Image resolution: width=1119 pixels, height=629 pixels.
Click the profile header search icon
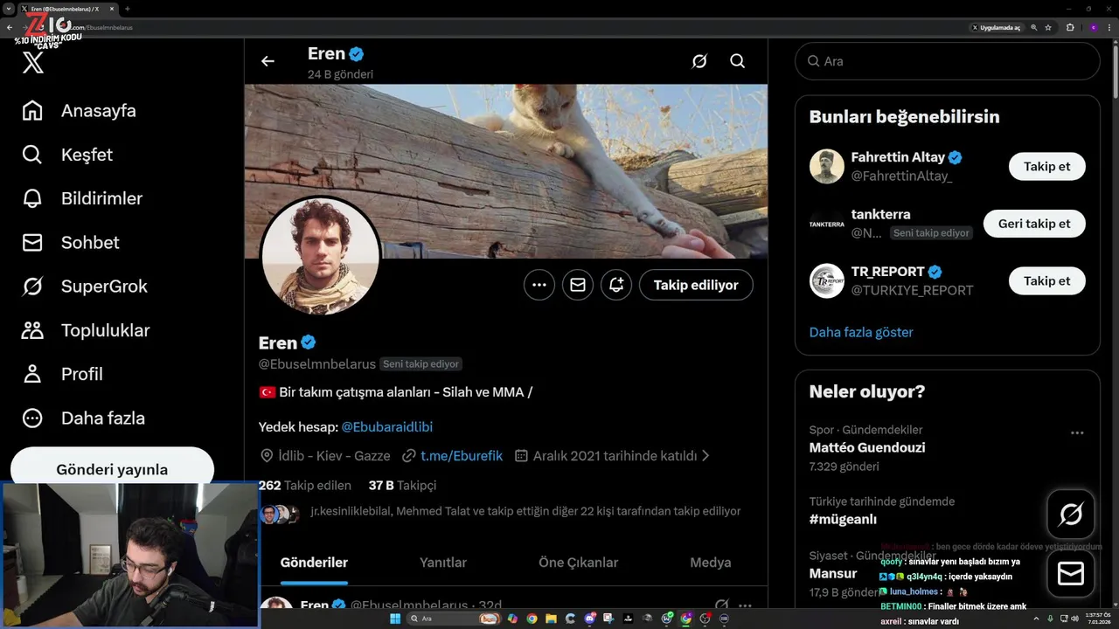coord(738,61)
